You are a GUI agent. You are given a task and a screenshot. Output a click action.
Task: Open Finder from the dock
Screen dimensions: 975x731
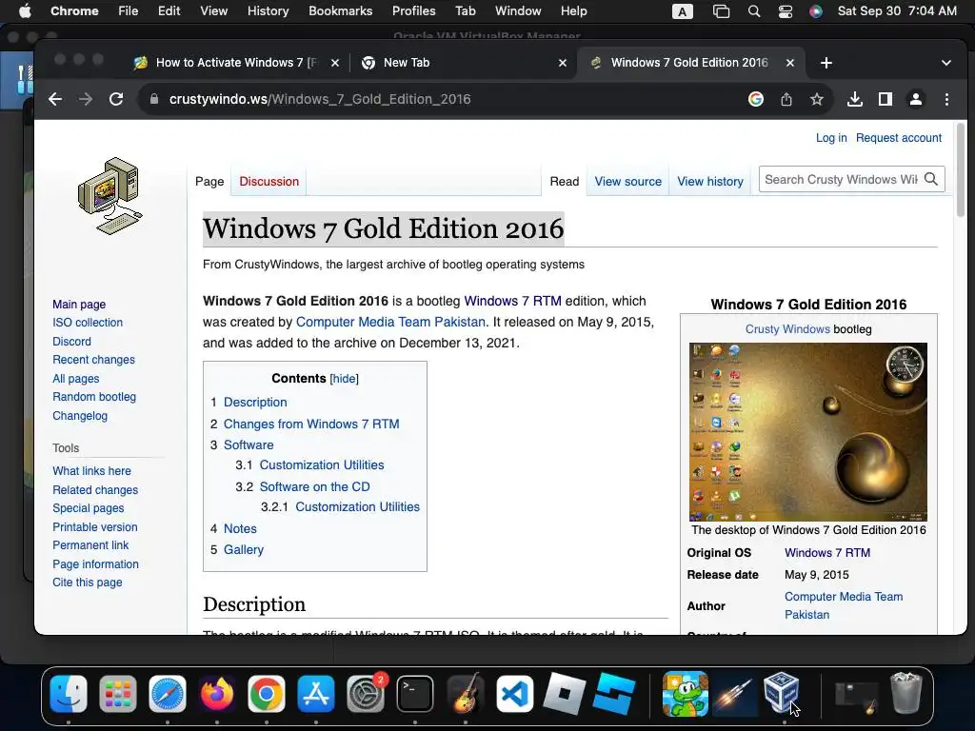pos(69,694)
